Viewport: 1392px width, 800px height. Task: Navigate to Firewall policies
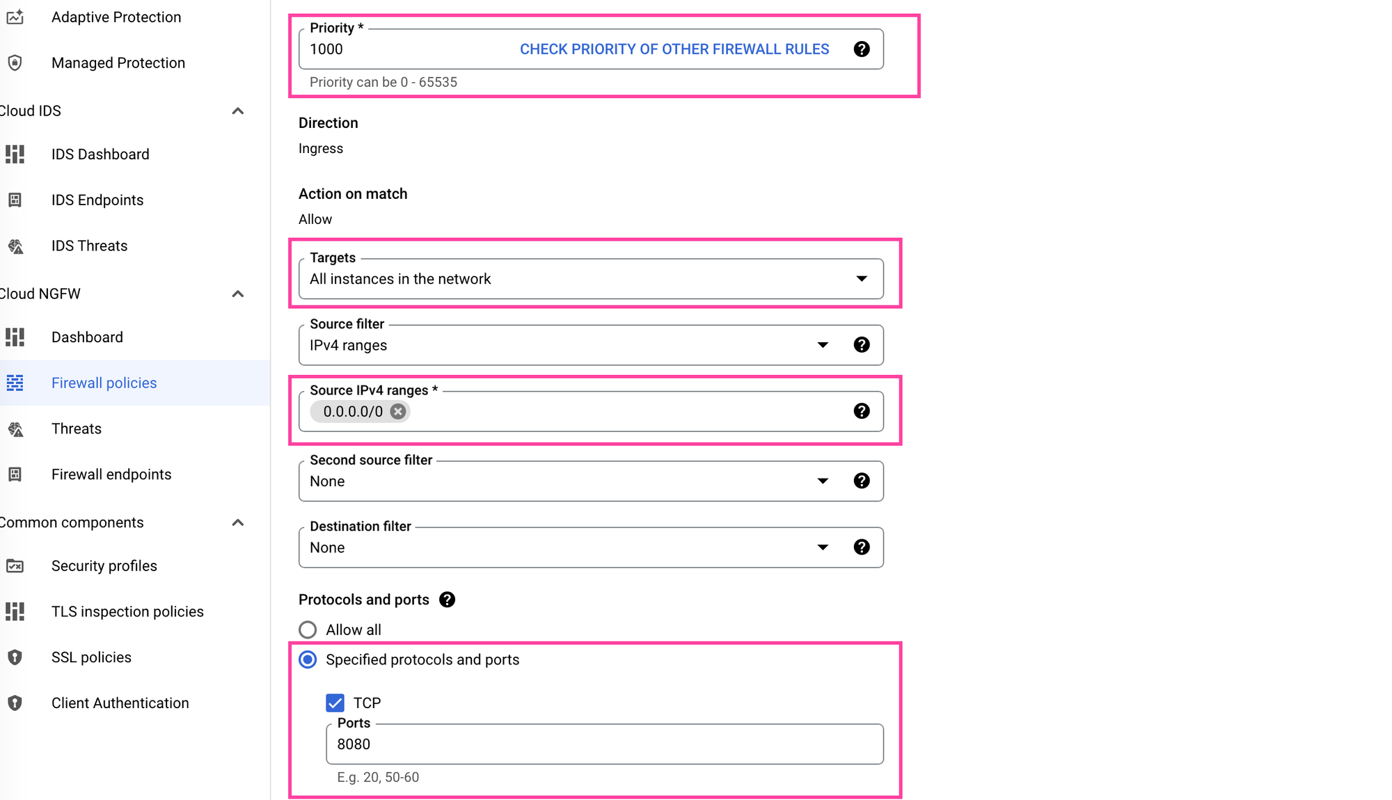(103, 383)
